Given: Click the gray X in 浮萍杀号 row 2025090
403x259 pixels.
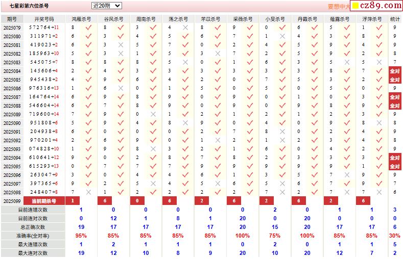Looking at the screenshot, I should (x=379, y=123).
